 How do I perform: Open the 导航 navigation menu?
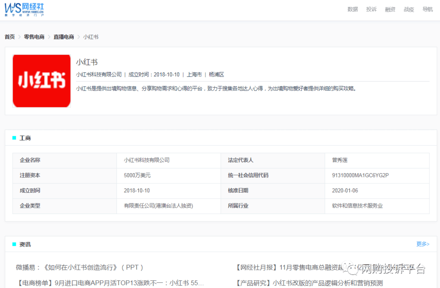click(427, 9)
